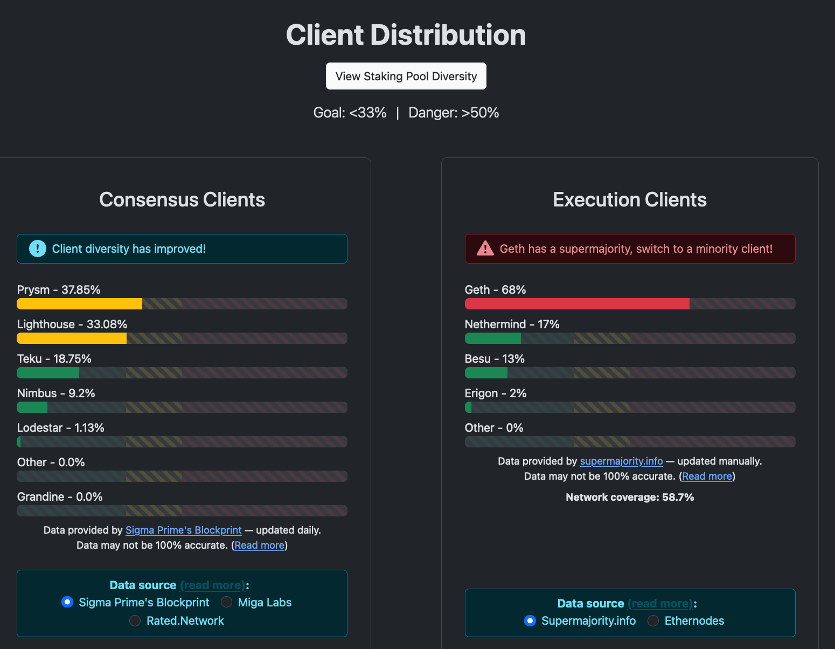Click the 'Goal: <33%' text
Screen dimensions: 835x649
click(350, 113)
